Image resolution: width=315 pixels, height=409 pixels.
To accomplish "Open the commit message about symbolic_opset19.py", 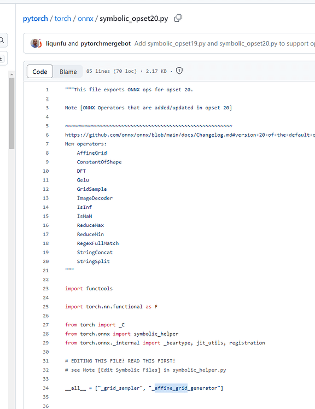I will 224,44.
